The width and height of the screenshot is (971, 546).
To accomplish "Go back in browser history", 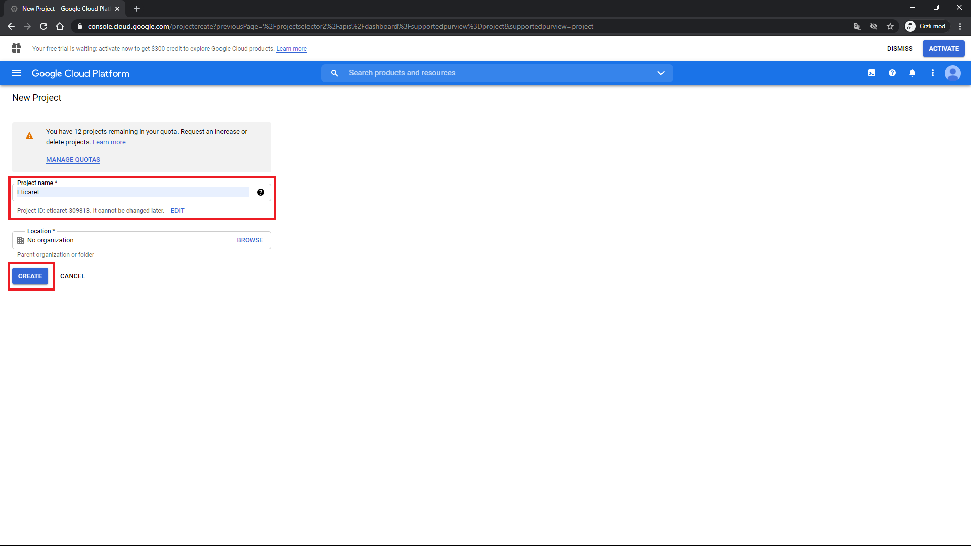I will 11,26.
